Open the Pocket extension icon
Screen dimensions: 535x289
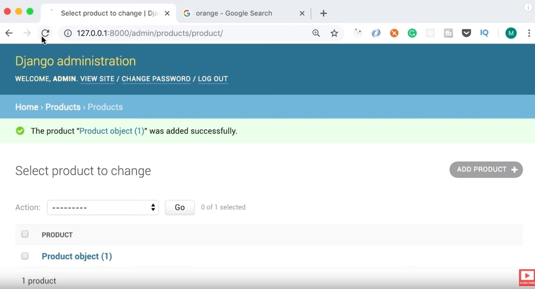(x=466, y=33)
